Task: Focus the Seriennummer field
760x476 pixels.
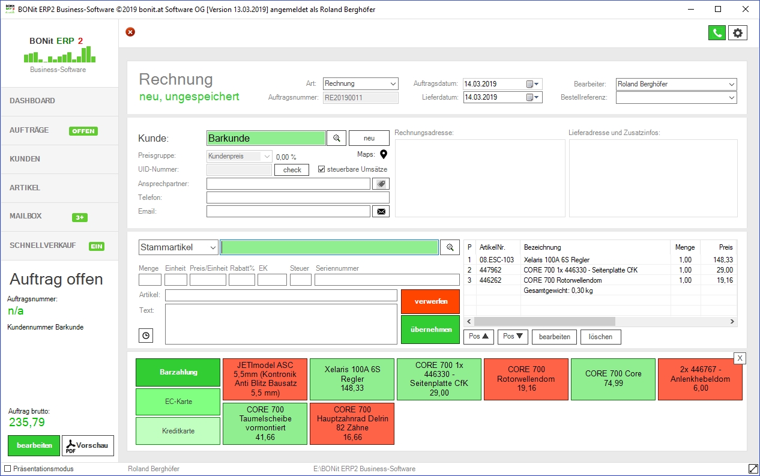Action: point(387,280)
